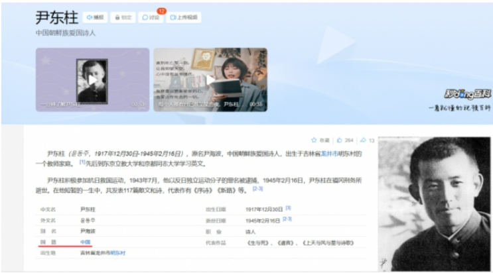Click the 收藏 star icon
The image size is (493, 273).
314,140
